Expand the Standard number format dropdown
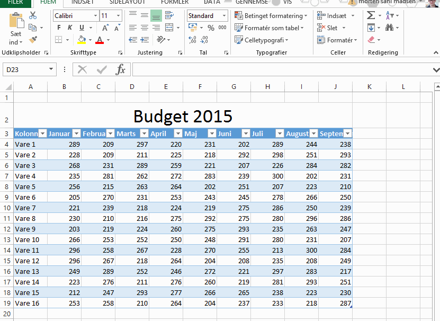 [x=223, y=16]
